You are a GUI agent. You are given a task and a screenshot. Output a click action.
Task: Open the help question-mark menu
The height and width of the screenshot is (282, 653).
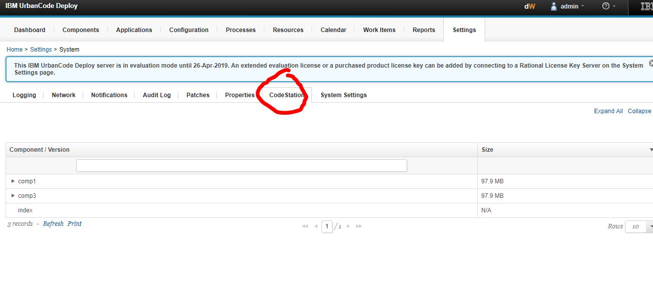608,7
